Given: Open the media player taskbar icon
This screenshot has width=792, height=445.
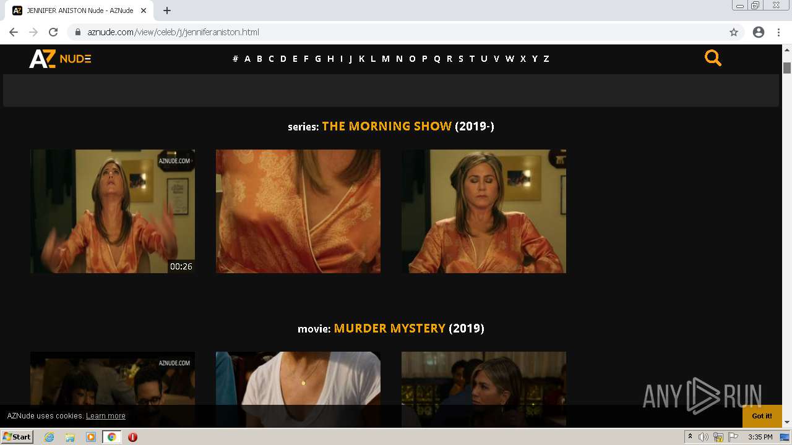Looking at the screenshot, I should tap(91, 437).
